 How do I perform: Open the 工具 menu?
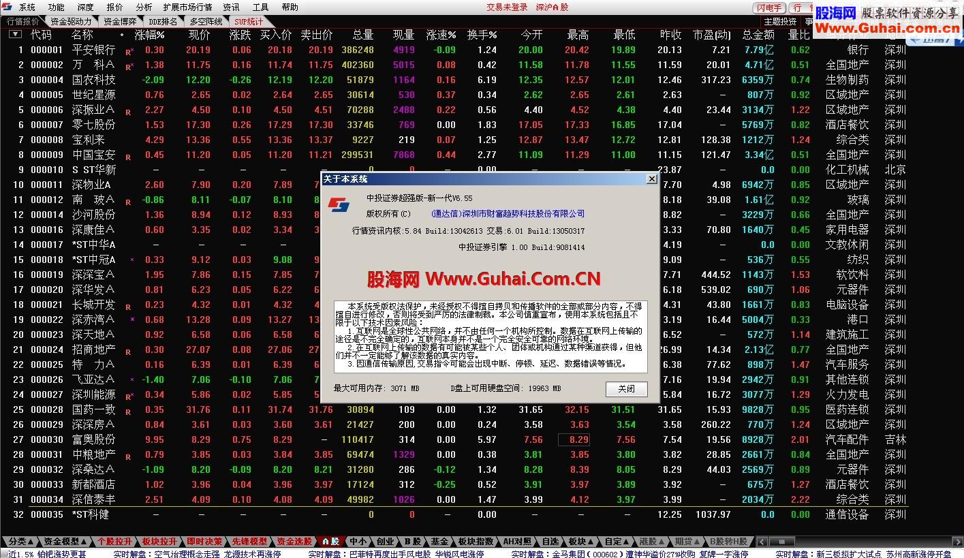tap(261, 7)
